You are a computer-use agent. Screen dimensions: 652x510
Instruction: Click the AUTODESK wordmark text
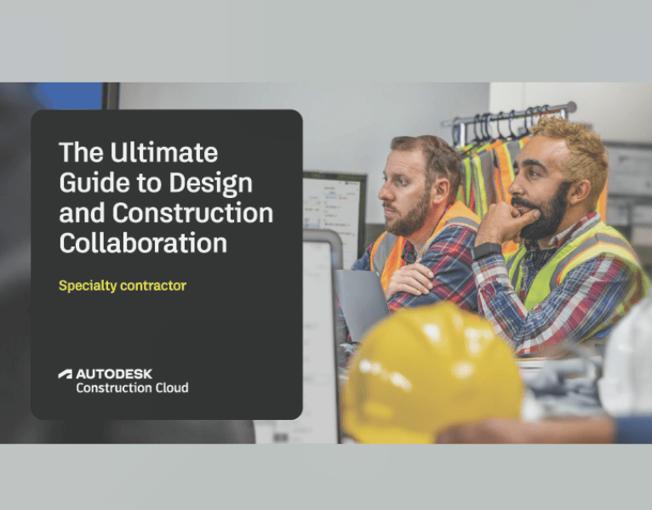(x=114, y=373)
